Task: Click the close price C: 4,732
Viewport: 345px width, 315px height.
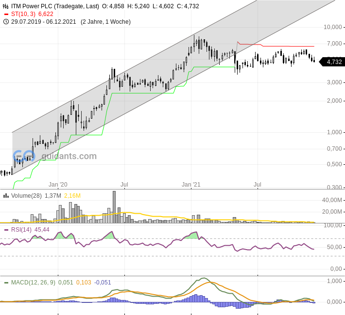Action: (x=188, y=6)
